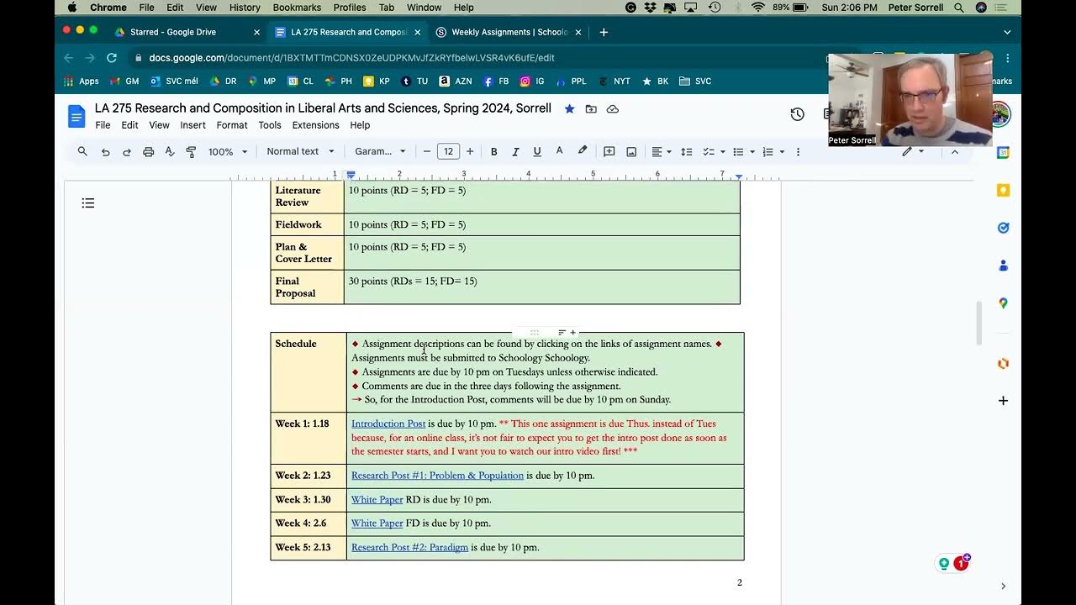Run spelling and grammar check
The height and width of the screenshot is (605, 1076).
pos(170,152)
